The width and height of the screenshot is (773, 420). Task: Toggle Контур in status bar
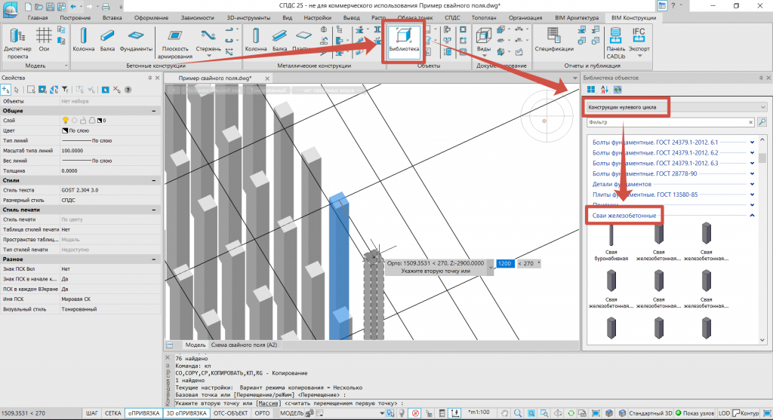[746, 413]
